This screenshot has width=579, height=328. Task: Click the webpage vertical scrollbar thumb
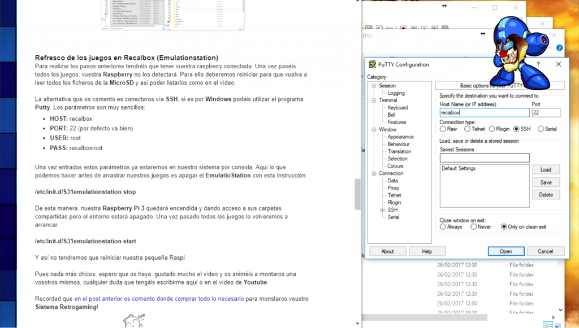357,194
